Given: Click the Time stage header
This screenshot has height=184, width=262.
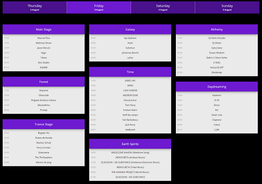Looking at the screenshot, I should (x=130, y=72).
